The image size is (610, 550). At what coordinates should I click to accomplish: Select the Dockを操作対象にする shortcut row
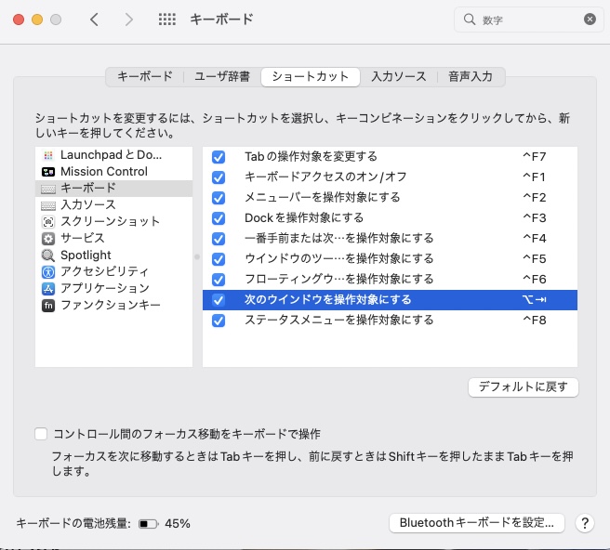point(390,218)
